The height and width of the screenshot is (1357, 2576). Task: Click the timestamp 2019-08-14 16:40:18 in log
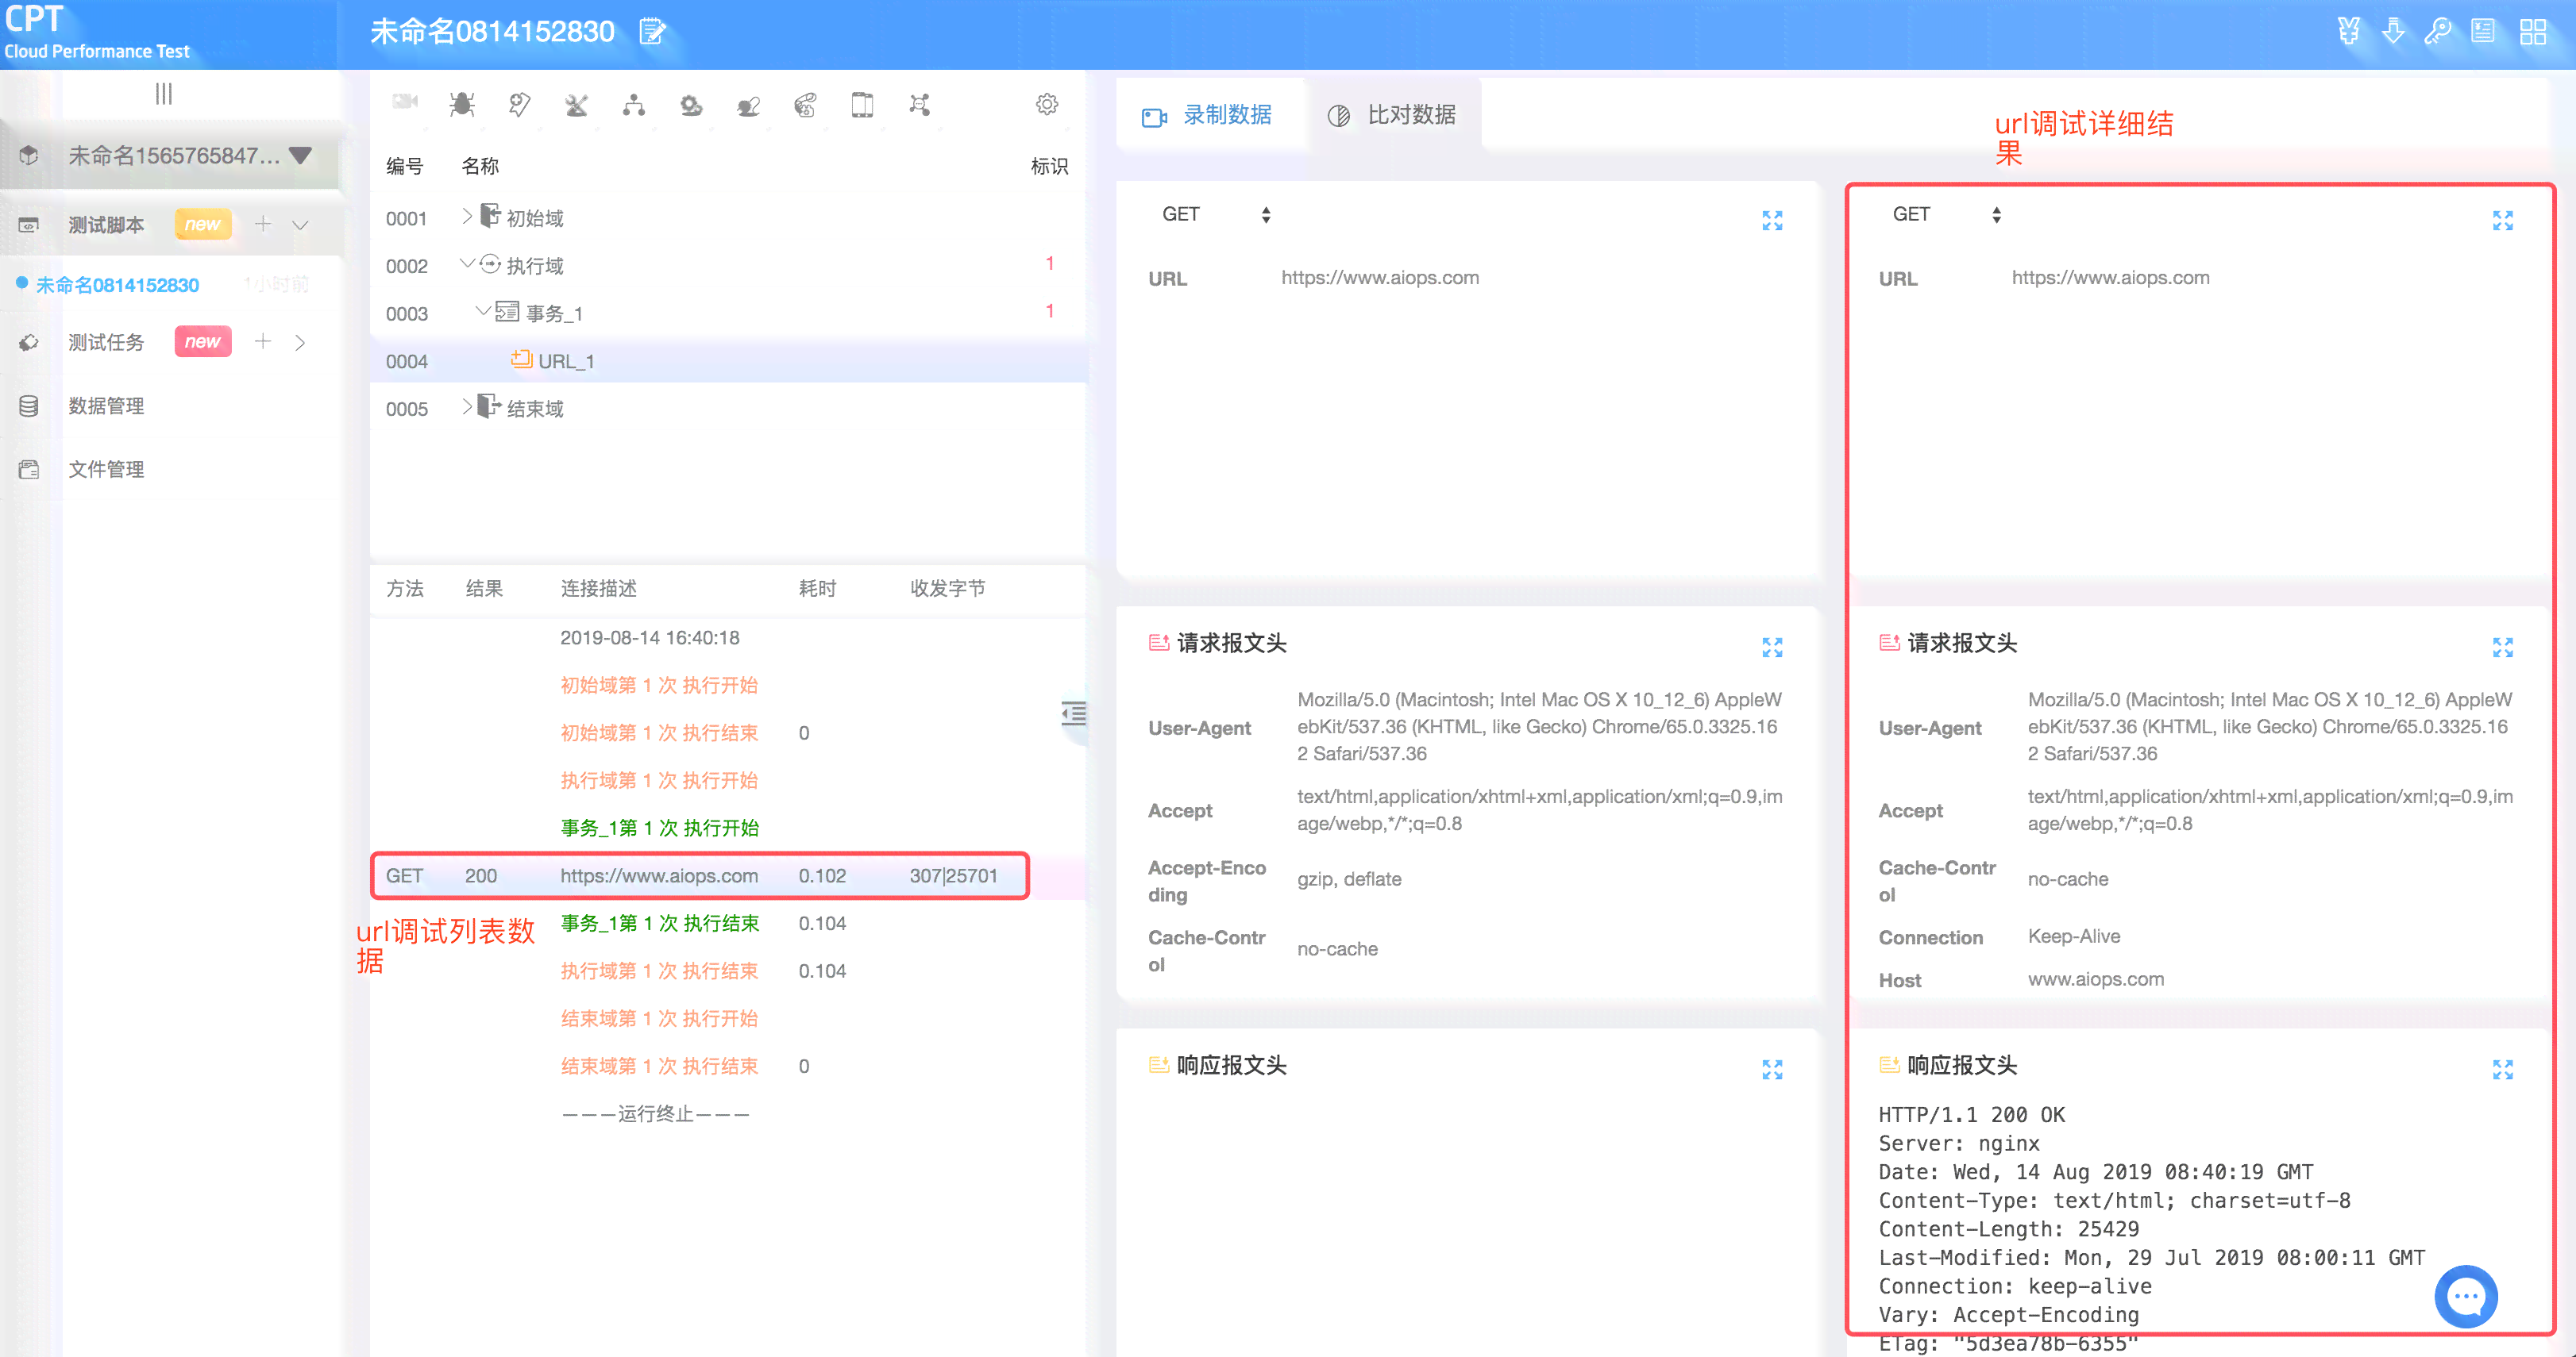pyautogui.click(x=650, y=637)
